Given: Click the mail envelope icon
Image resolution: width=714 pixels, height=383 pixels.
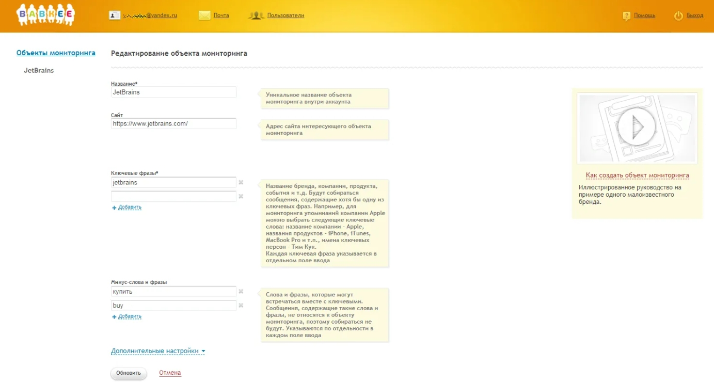Looking at the screenshot, I should 205,15.
